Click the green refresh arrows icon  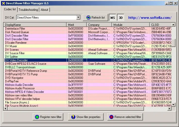(88, 18)
